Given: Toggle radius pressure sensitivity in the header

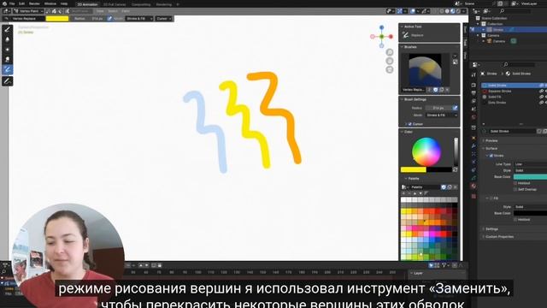Looking at the screenshot, I should [x=109, y=19].
